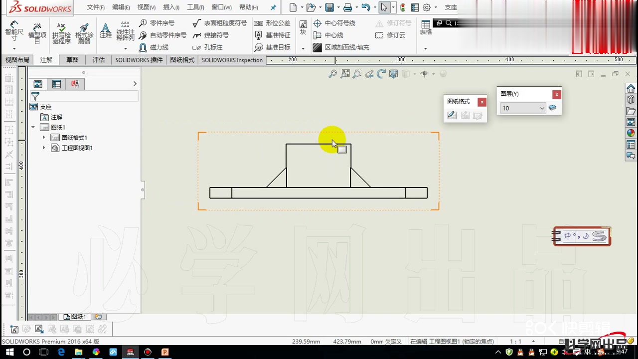Switch to the SOLIDWORKS 插件 tab
Image resolution: width=638 pixels, height=359 pixels.
(139, 60)
